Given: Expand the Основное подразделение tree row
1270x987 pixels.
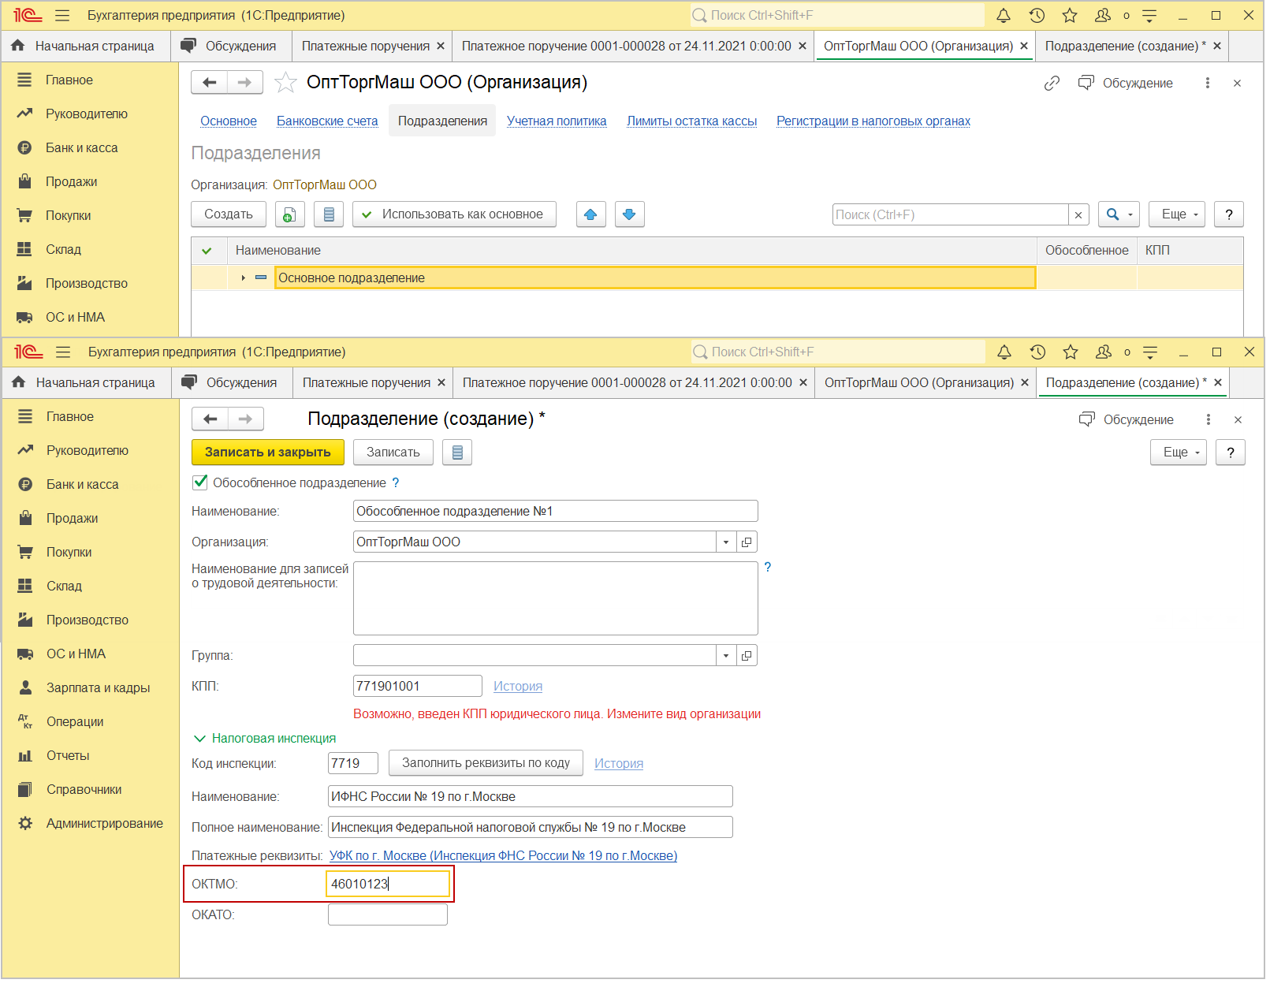Looking at the screenshot, I should click(243, 277).
